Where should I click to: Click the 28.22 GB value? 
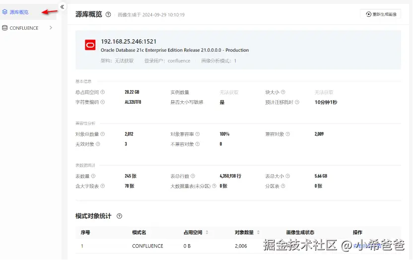point(132,92)
